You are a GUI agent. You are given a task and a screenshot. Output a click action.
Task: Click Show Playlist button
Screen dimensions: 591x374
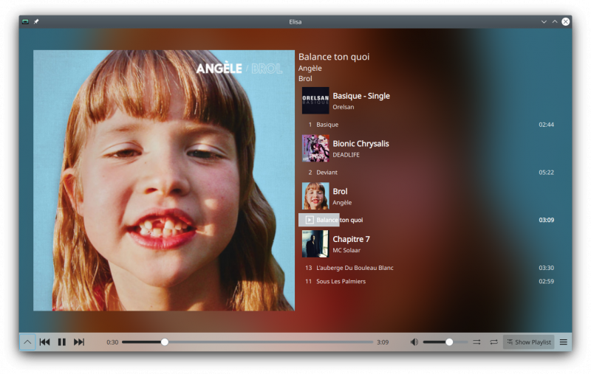(528, 342)
